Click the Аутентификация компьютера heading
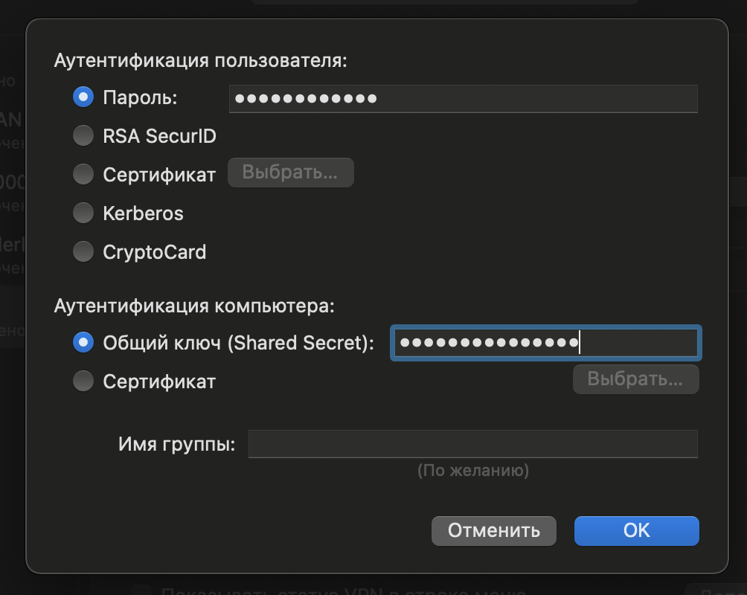This screenshot has width=747, height=595. [195, 306]
